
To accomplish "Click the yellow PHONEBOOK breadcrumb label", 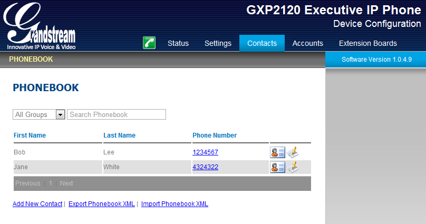I will [x=31, y=59].
